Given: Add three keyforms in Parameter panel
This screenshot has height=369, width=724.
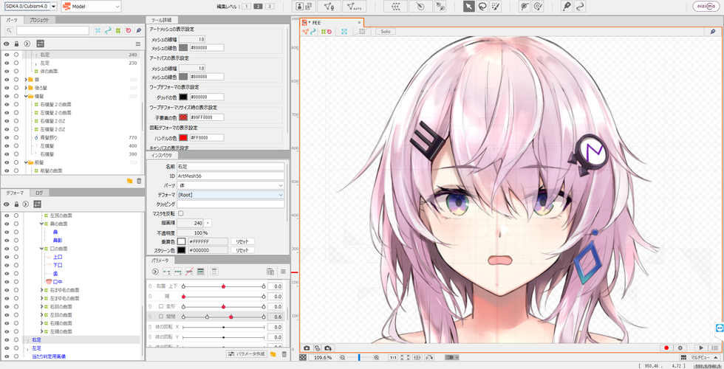Looking at the screenshot, I should (x=178, y=272).
